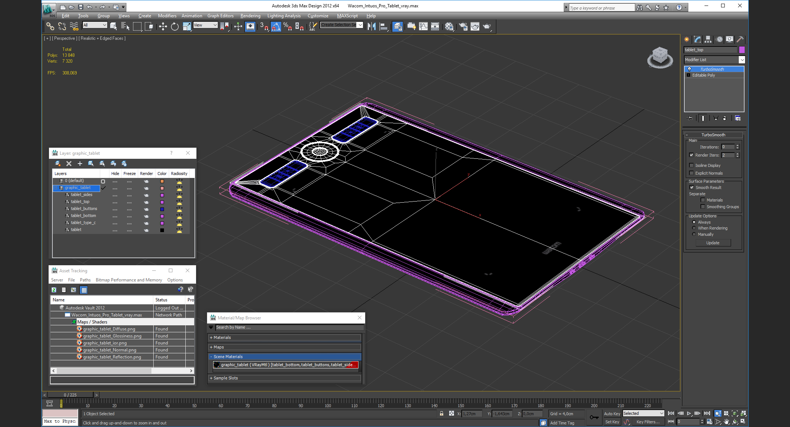Image resolution: width=790 pixels, height=427 pixels.
Task: Collapse the TurboSmooth rollout header
Action: click(713, 135)
